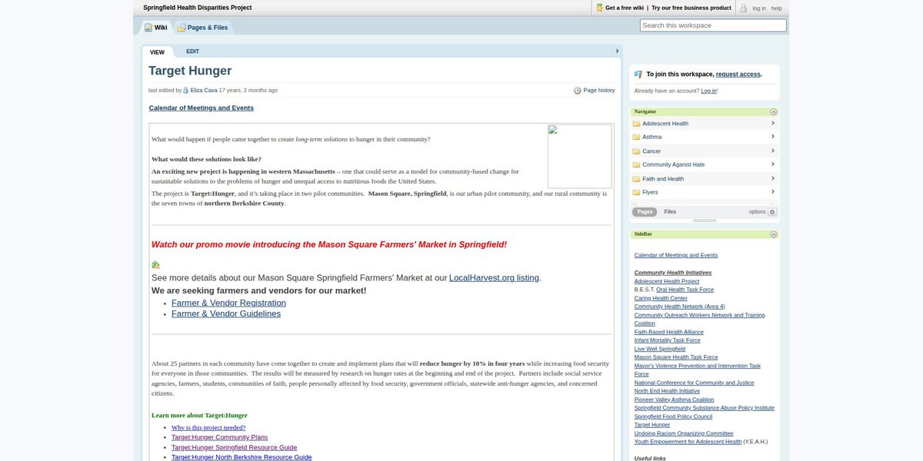Click the promo movie icon below red heading

coord(155,264)
